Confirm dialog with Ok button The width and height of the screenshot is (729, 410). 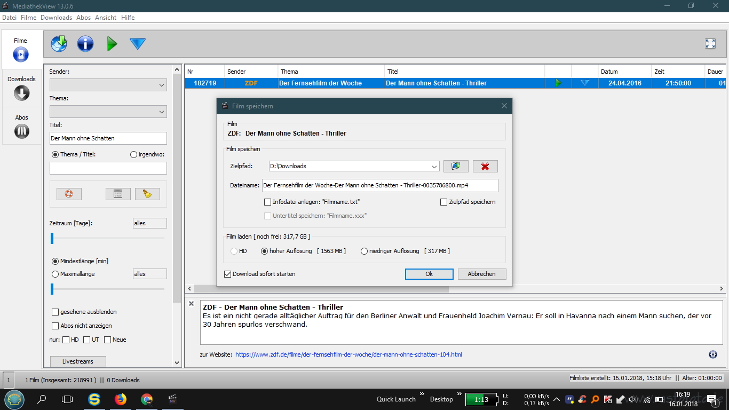(429, 274)
